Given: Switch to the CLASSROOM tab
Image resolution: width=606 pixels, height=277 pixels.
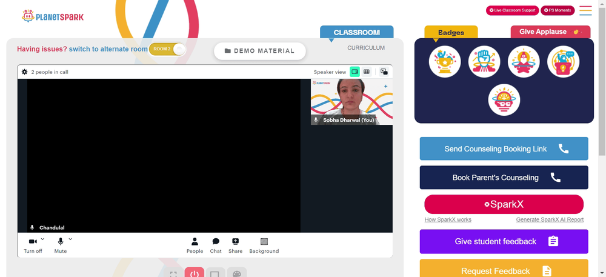Looking at the screenshot, I should [357, 33].
